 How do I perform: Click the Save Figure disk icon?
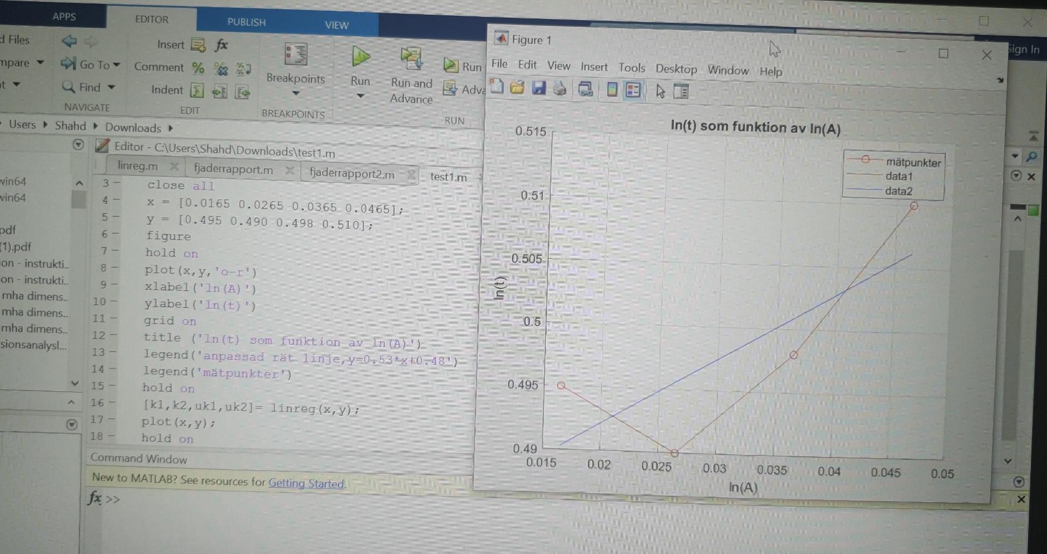538,88
